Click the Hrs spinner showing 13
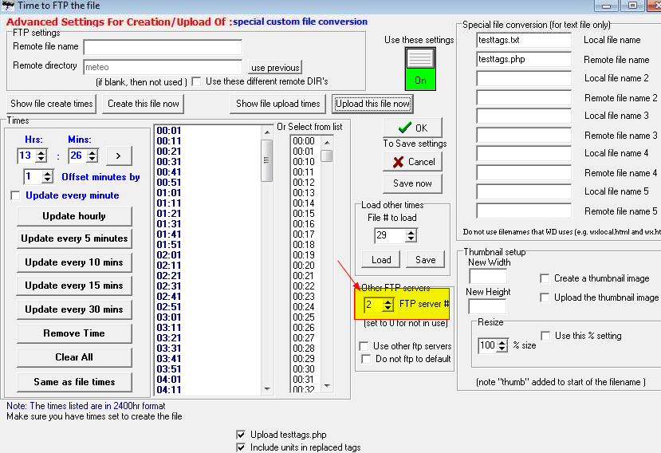Viewport: 661px width, 453px height. (33, 156)
